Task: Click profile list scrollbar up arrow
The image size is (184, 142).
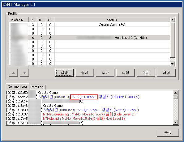Action: [172, 20]
